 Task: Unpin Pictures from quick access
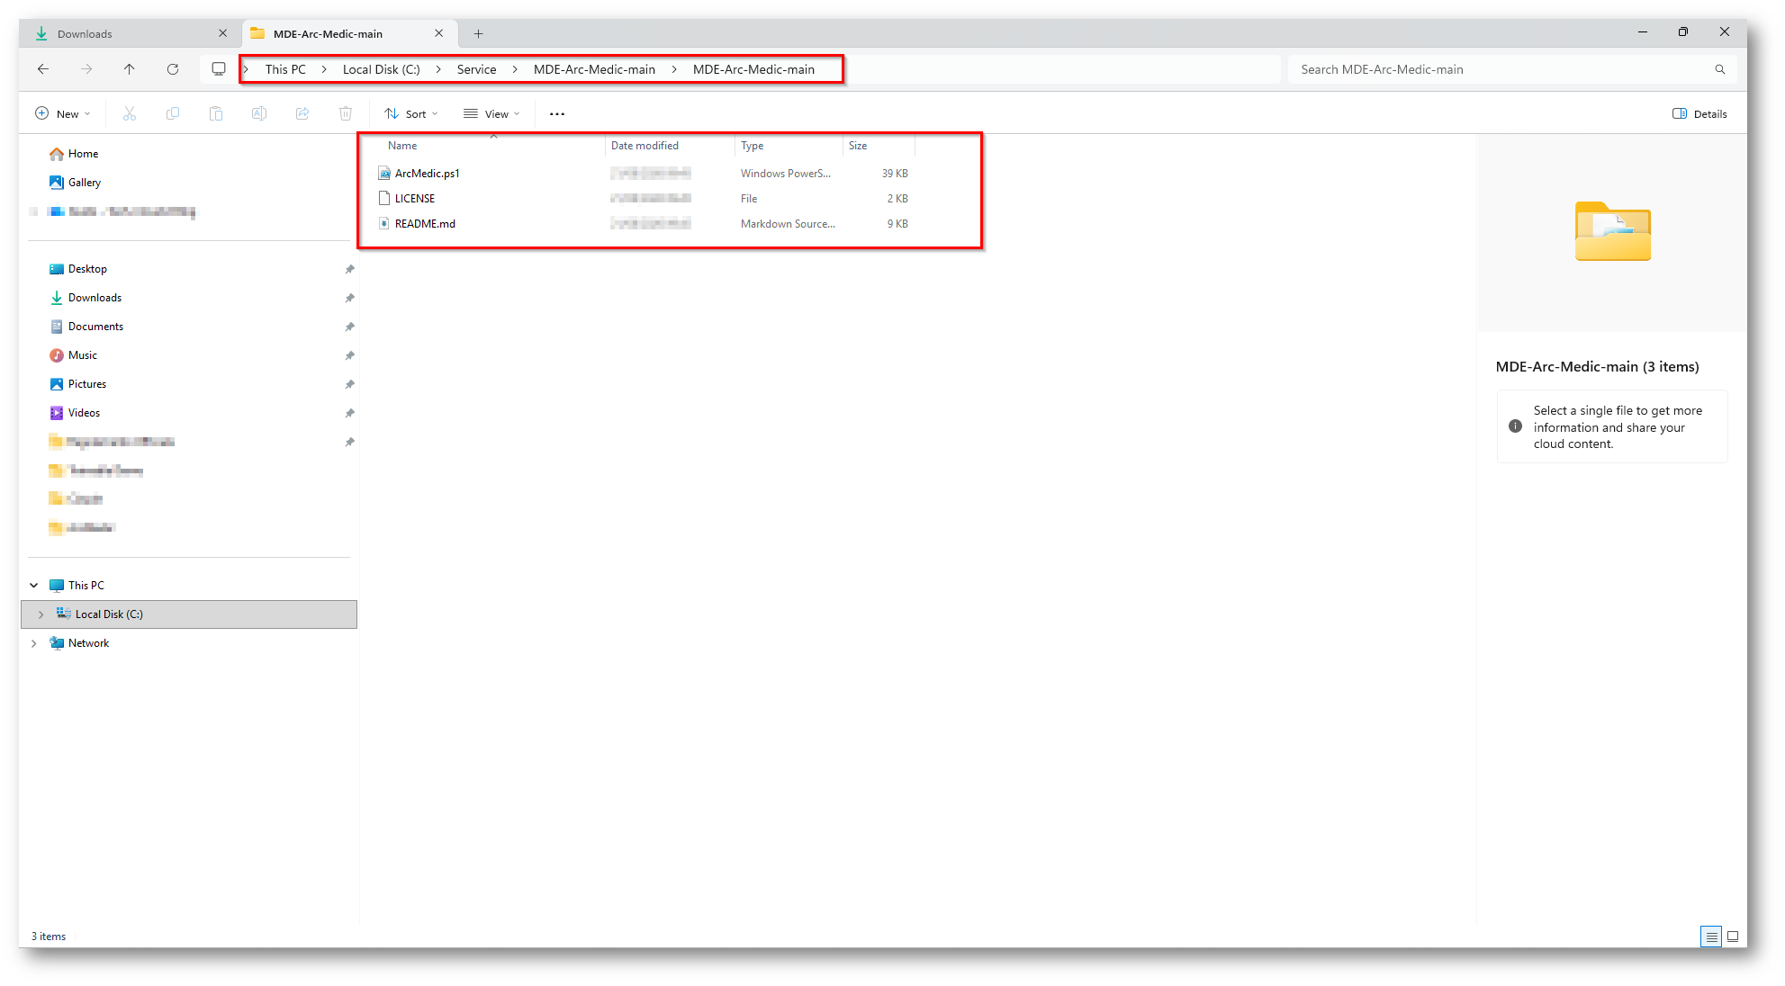tap(350, 384)
